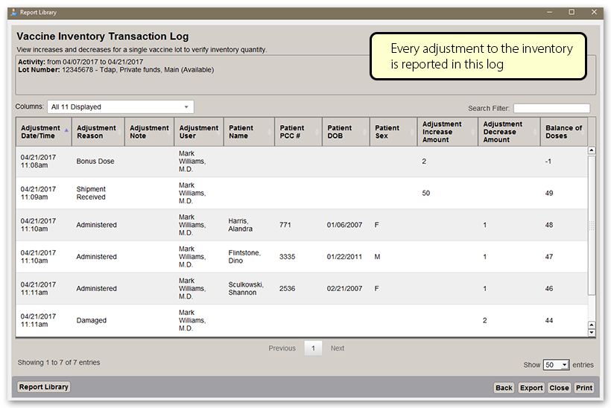
Task: Click the Previous page link
Action: [x=282, y=348]
